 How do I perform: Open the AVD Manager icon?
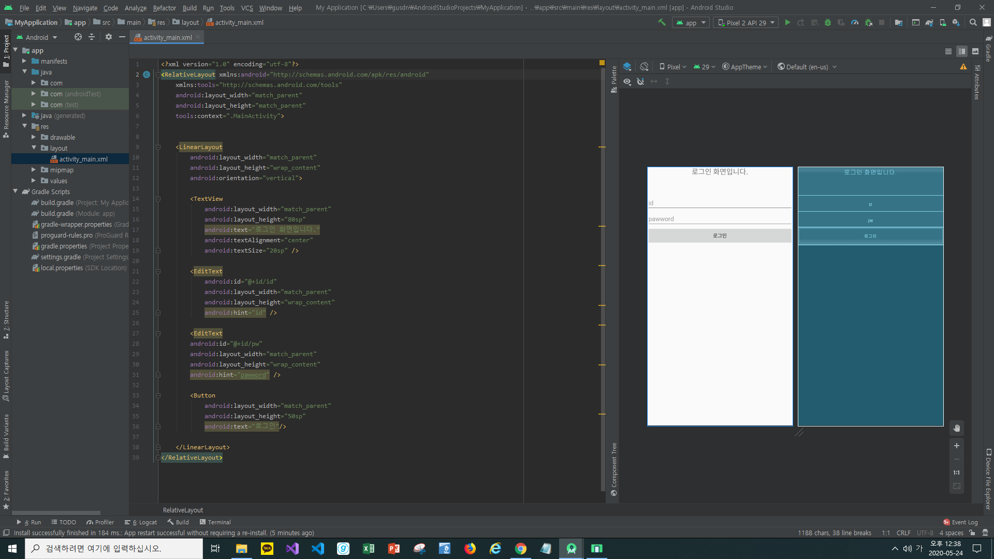pos(943,23)
